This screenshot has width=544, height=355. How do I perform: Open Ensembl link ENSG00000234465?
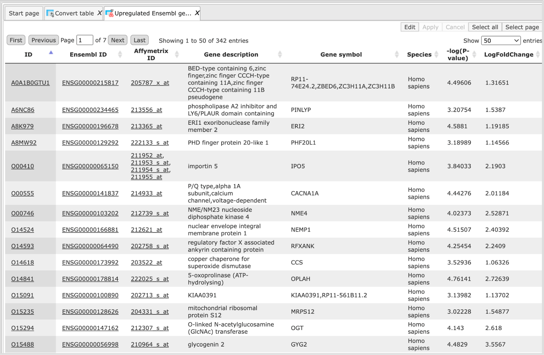point(90,110)
